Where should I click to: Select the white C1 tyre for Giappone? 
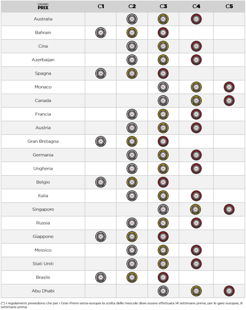101,236
